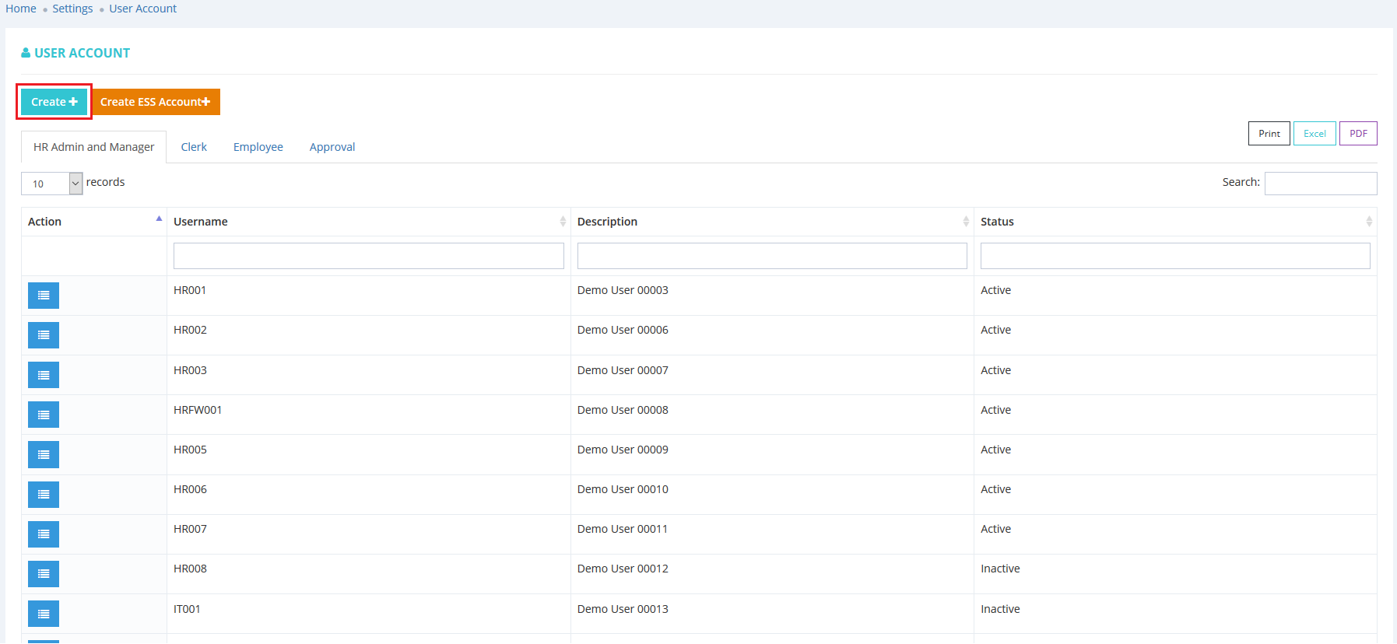Go to Settings in breadcrumb

click(x=72, y=9)
